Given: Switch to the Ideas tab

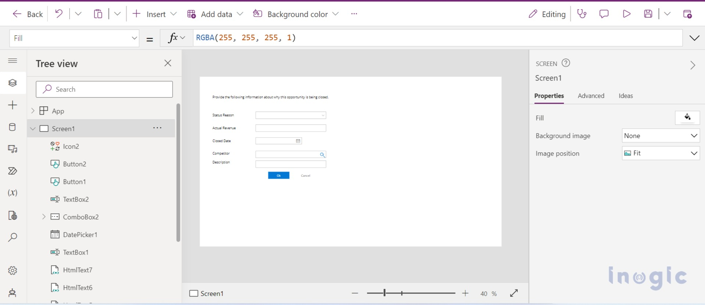Looking at the screenshot, I should 626,96.
